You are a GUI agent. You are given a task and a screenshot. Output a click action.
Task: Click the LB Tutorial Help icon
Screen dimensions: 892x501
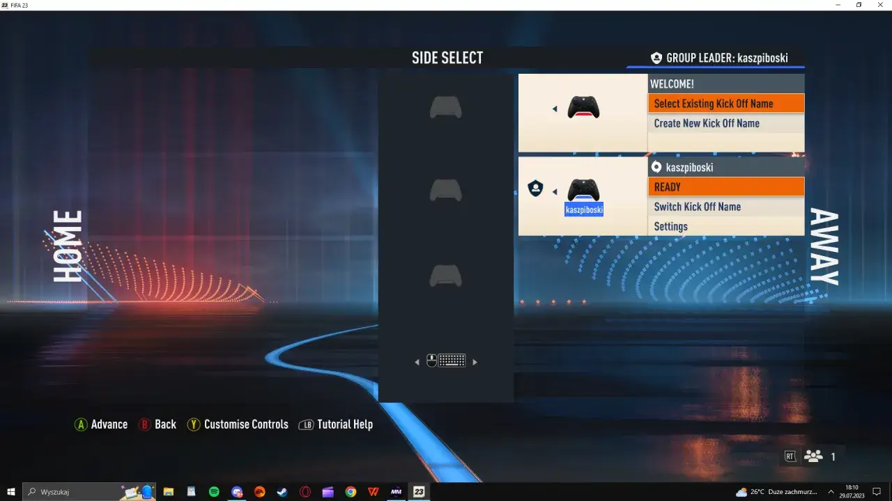pos(306,424)
